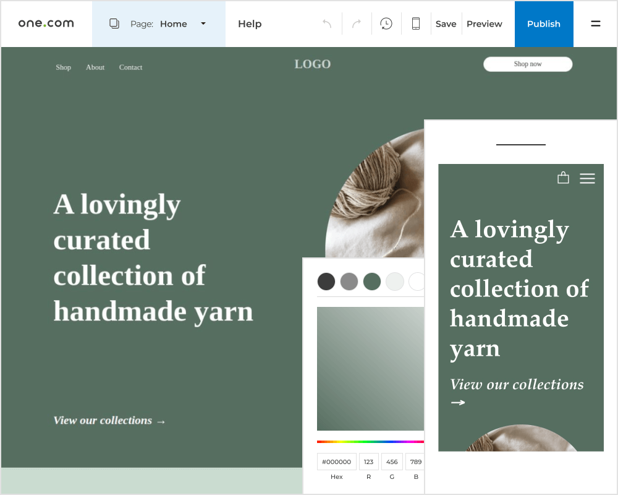Viewport: 618px width, 495px height.
Task: Click the Shop nav link
Action: (x=64, y=67)
